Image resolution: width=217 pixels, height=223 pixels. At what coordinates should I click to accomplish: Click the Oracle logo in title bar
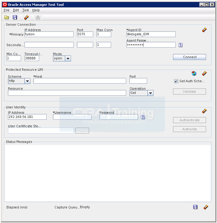(5, 4)
